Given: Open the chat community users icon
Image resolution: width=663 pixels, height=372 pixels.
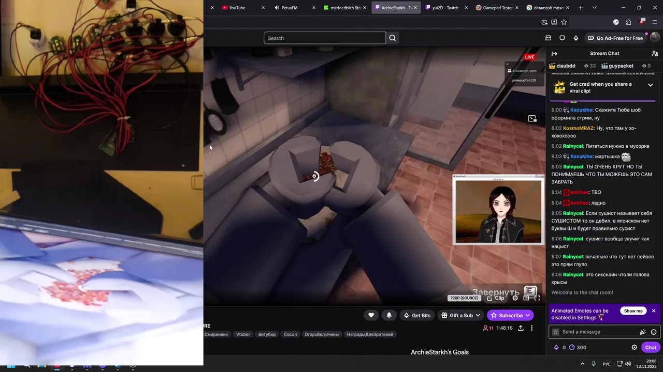Looking at the screenshot, I should (x=655, y=54).
